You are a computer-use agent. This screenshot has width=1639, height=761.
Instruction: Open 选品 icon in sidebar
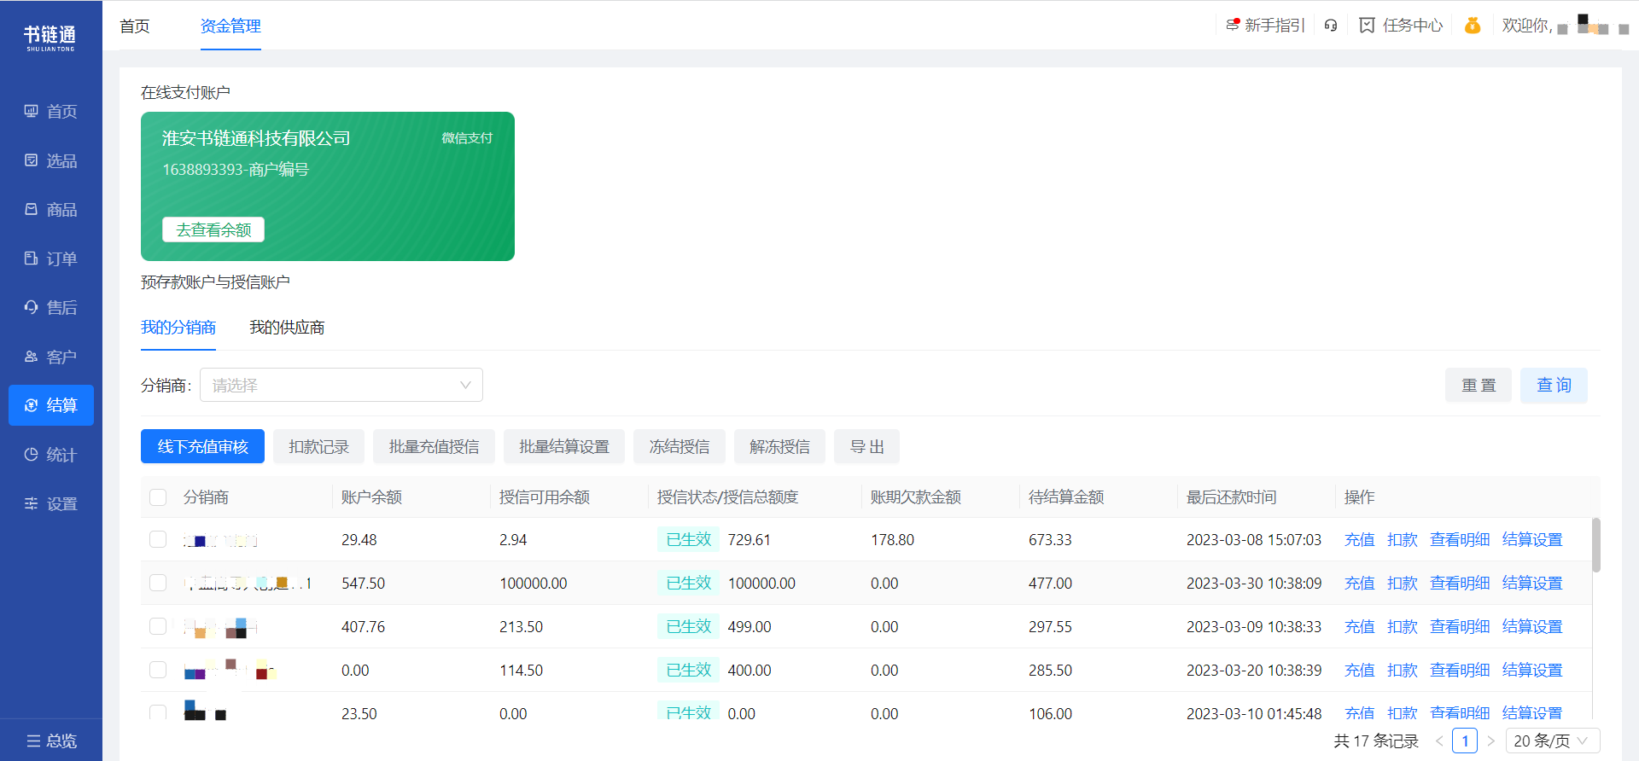point(32,160)
